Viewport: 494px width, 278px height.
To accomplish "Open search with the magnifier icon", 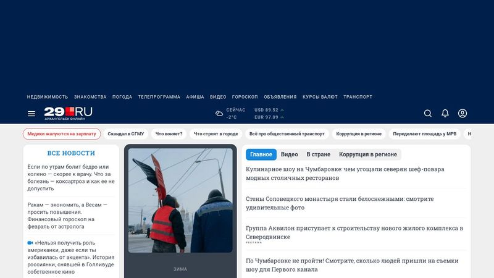I will [428, 114].
